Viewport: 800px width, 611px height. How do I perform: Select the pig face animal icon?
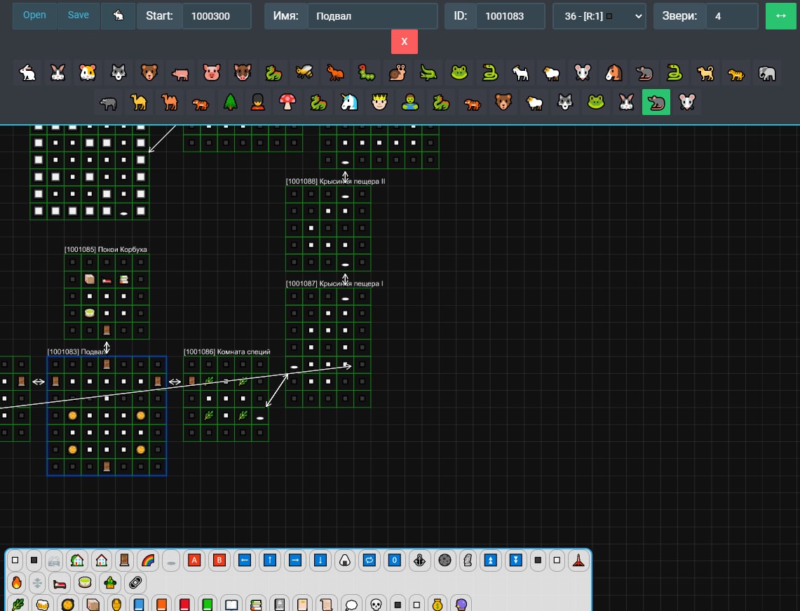pyautogui.click(x=211, y=73)
